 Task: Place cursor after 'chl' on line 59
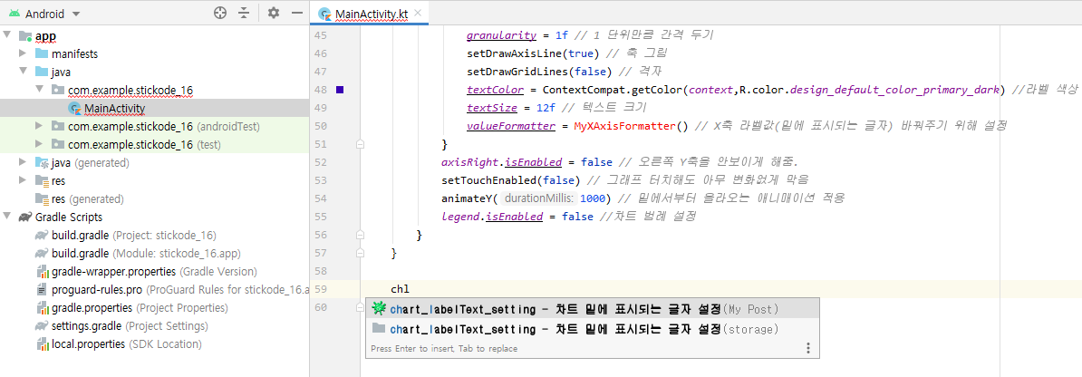coord(410,288)
